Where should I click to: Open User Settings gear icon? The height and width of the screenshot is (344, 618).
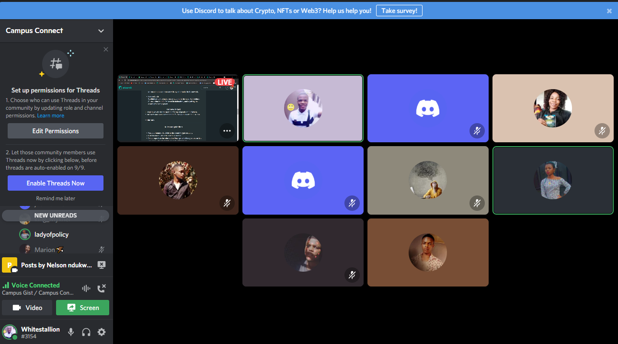102,332
